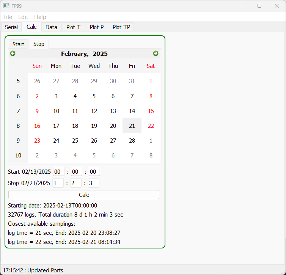The height and width of the screenshot is (275, 286).
Task: Open the File menu
Action: tap(8, 17)
